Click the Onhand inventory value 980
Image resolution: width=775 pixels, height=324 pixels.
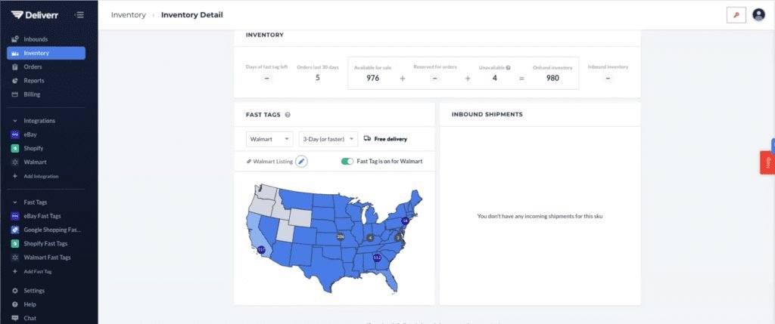point(552,78)
